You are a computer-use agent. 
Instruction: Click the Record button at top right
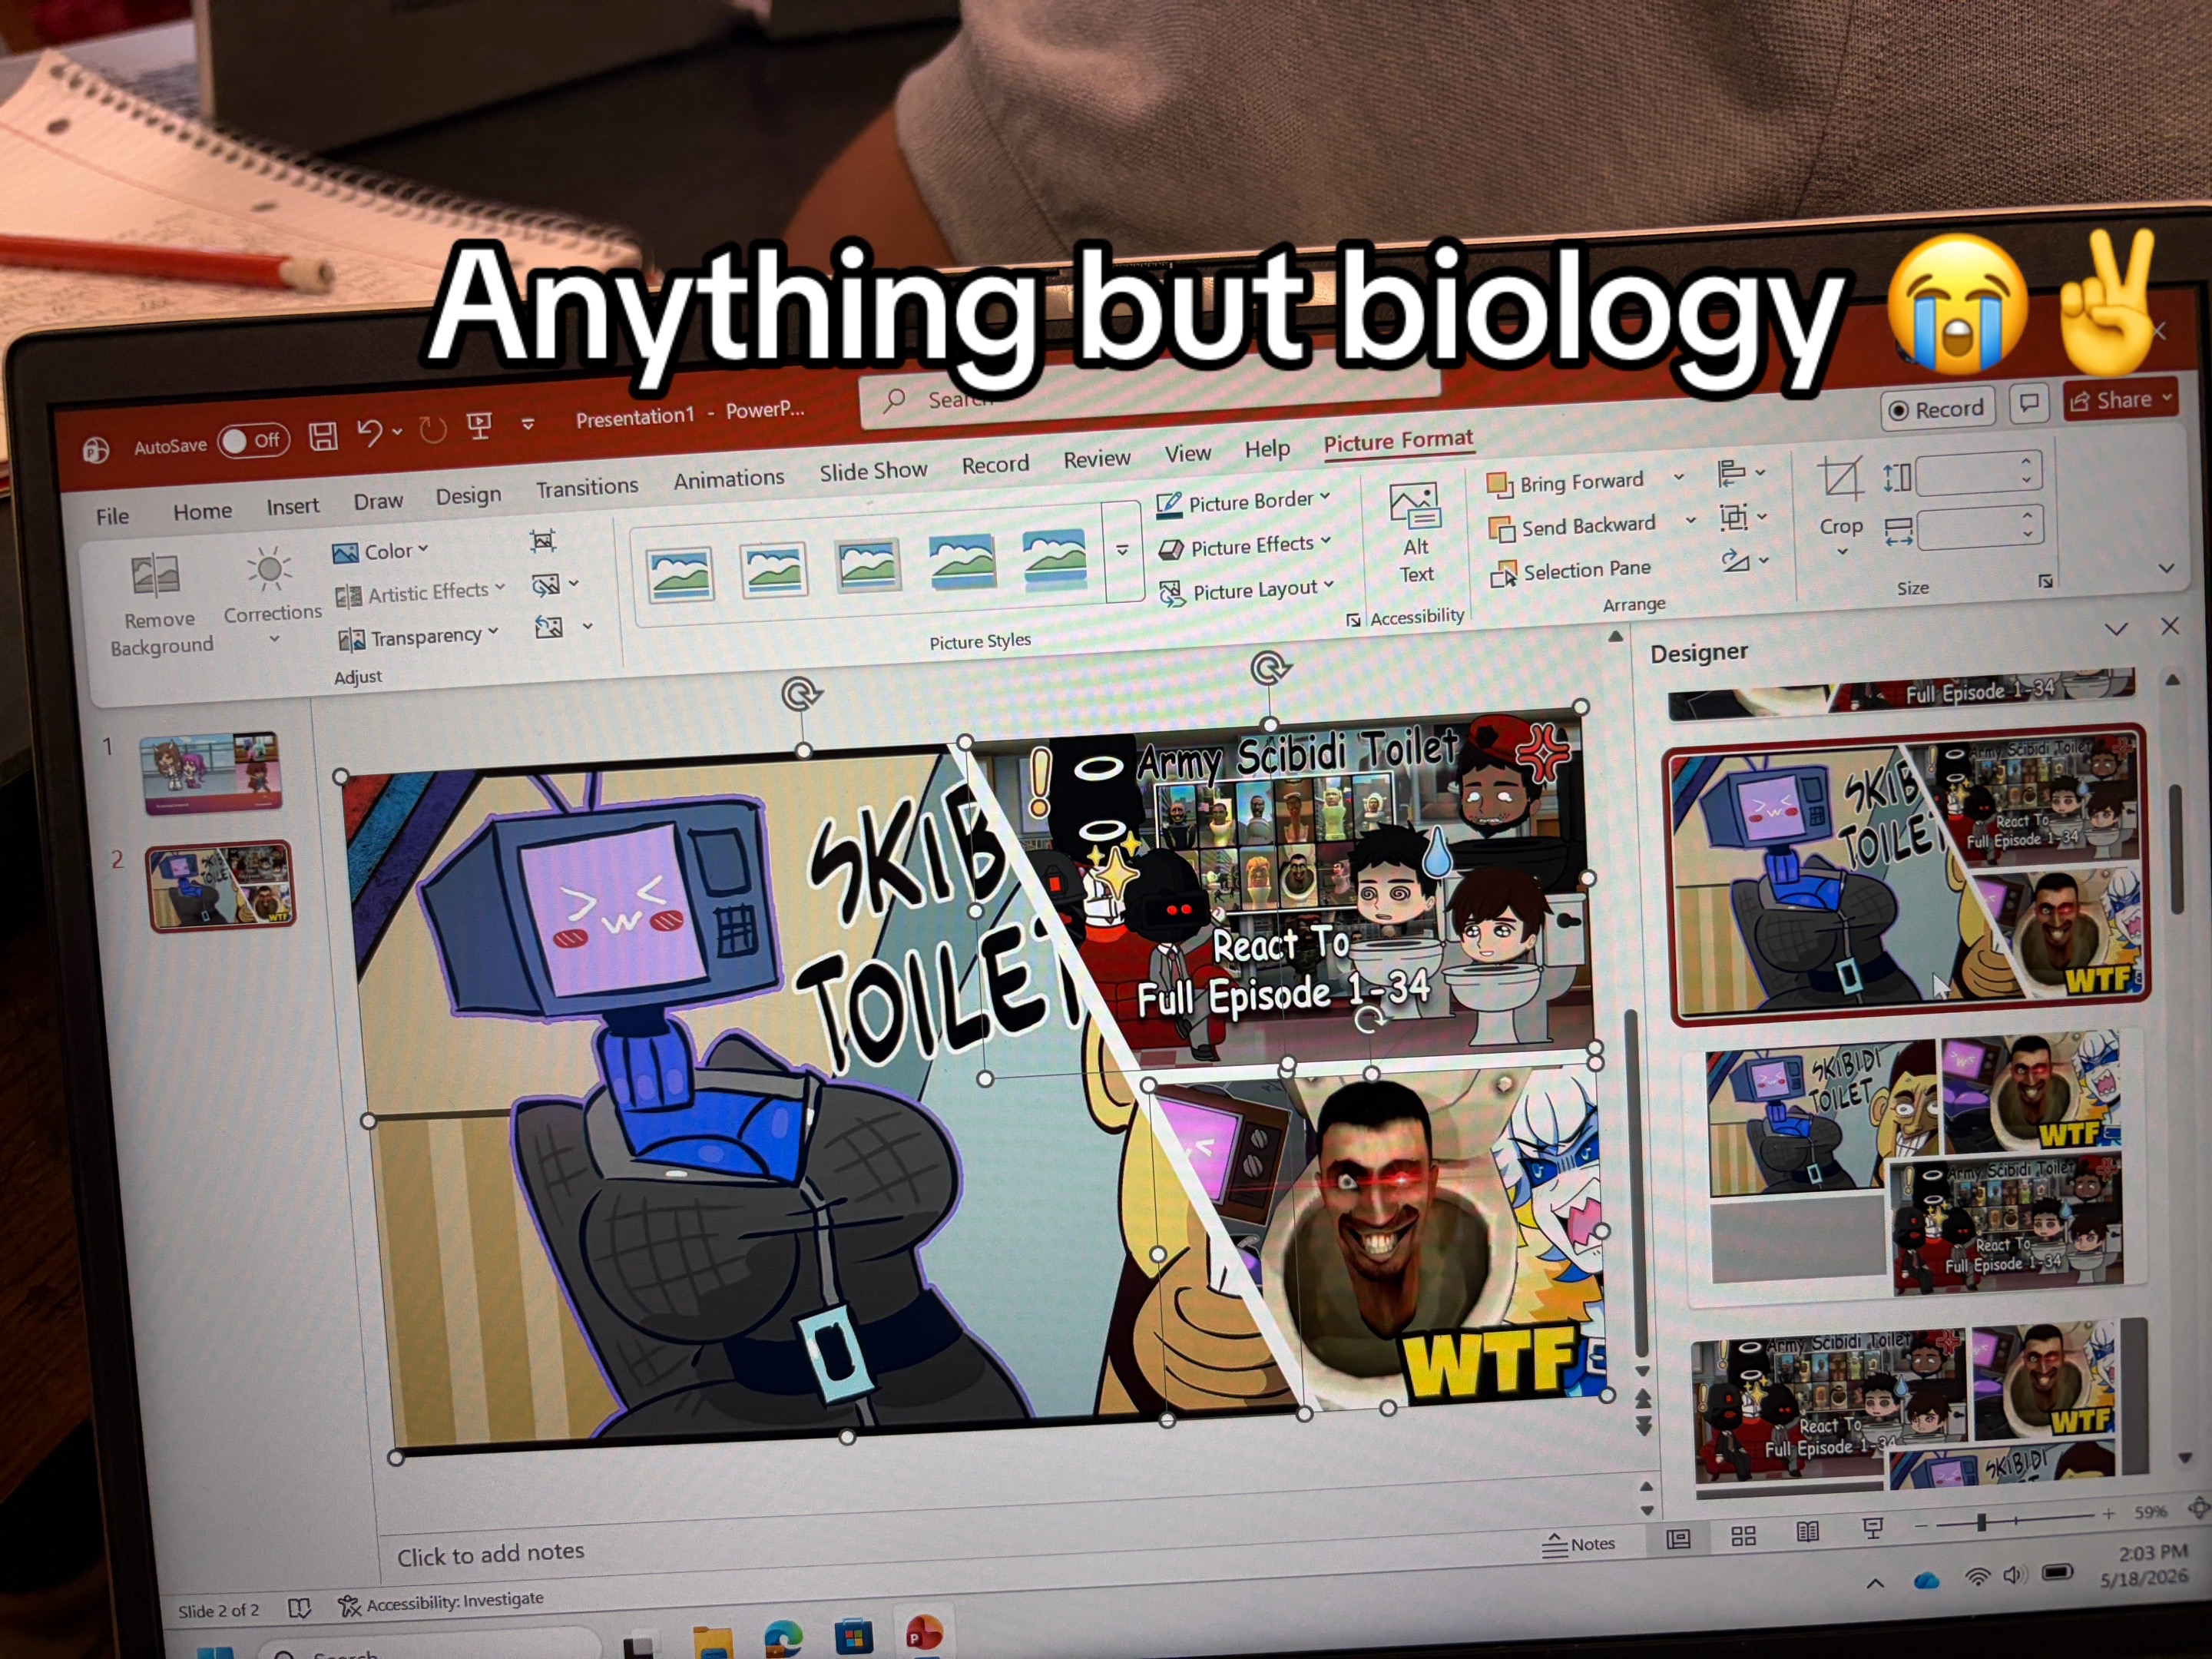pyautogui.click(x=1937, y=409)
